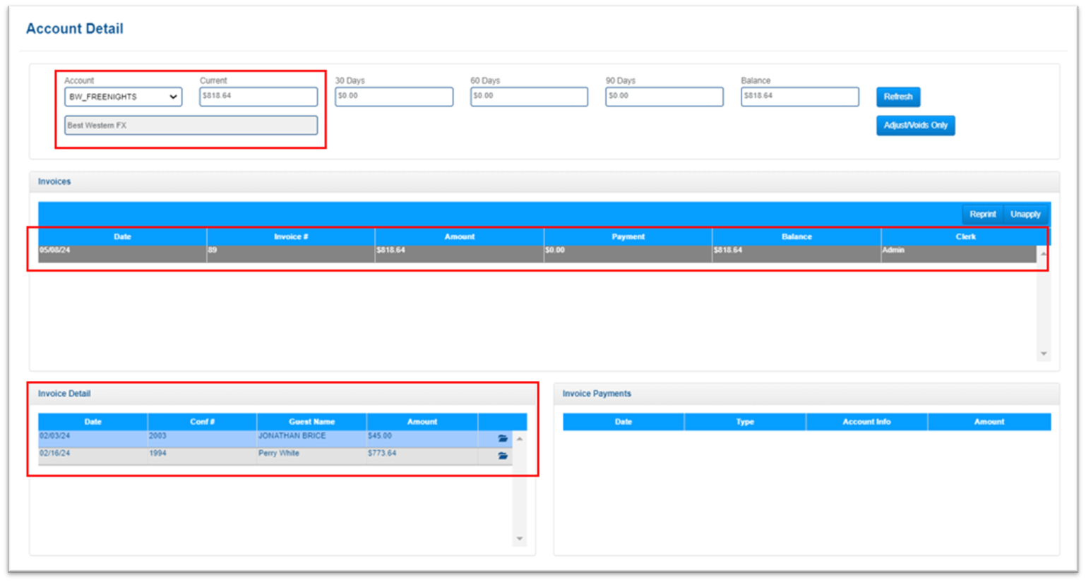The image size is (1086, 582).
Task: Click Guest Name column header
Action: tap(311, 422)
